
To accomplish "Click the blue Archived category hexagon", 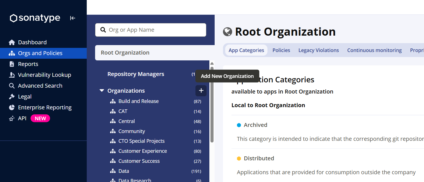I will (x=239, y=125).
